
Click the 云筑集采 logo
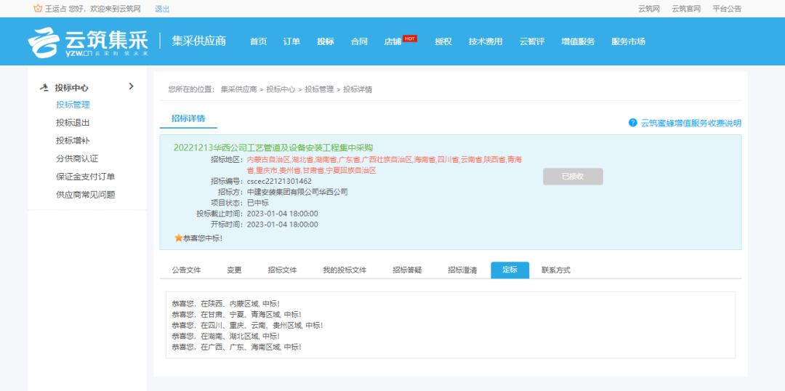click(x=87, y=42)
